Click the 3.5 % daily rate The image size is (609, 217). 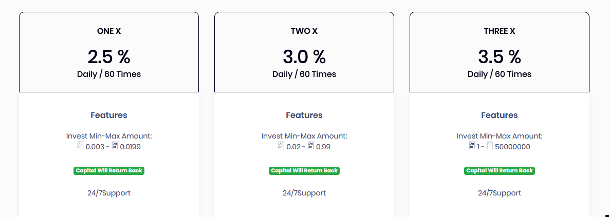[500, 55]
